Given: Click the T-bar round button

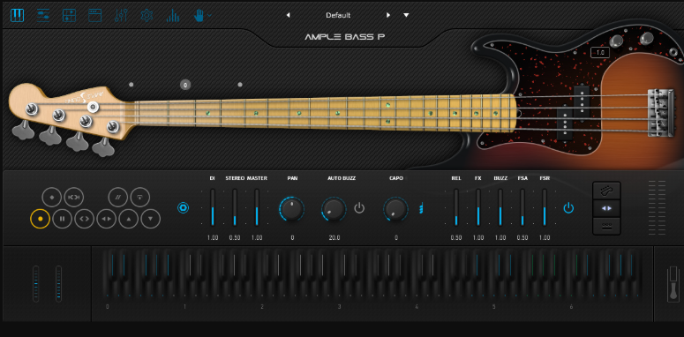Looking at the screenshot, I should coord(140,197).
